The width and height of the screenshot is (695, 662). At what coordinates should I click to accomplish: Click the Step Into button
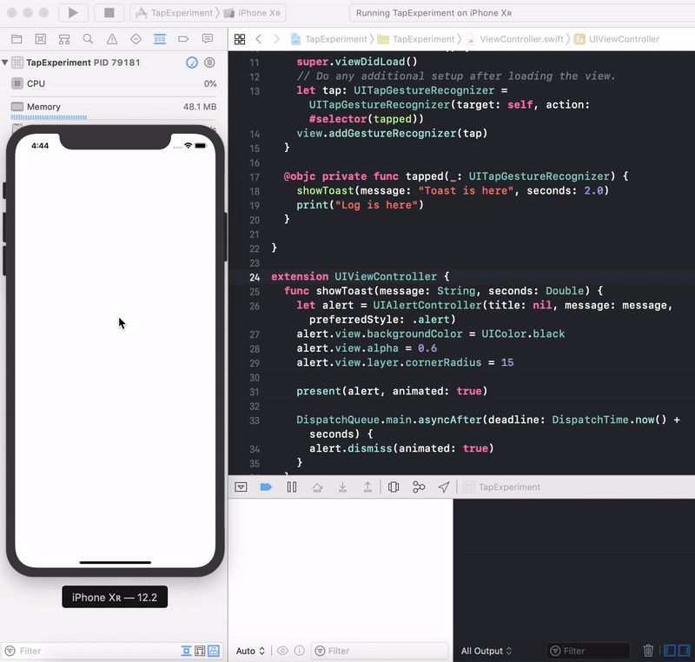click(342, 487)
